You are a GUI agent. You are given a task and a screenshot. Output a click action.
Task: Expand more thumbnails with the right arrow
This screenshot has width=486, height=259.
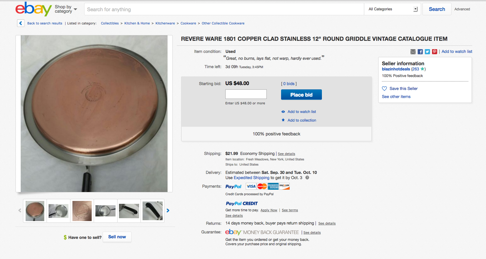(x=168, y=211)
